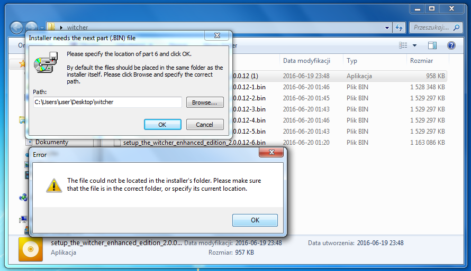Viewport: 471px width, 271px height.
Task: Open the address bar history dropdown
Action: point(387,28)
